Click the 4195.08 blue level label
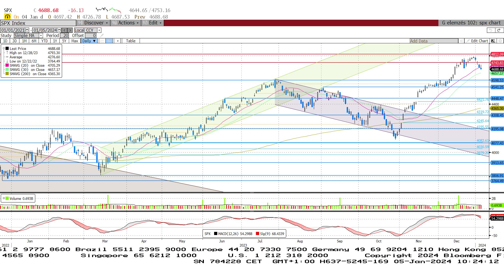Image resolution: width=504 pixels, height=276 pixels. pos(497,129)
